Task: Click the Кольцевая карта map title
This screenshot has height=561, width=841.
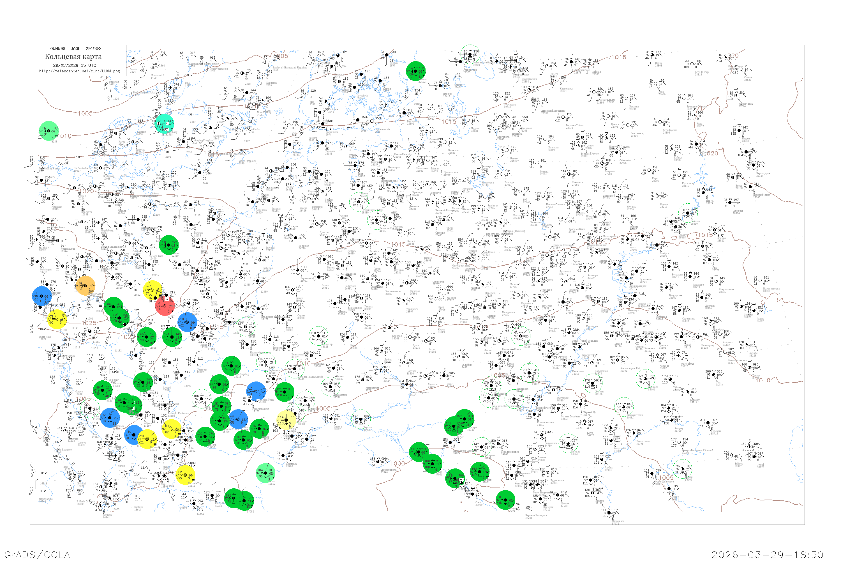Action: 73,57
